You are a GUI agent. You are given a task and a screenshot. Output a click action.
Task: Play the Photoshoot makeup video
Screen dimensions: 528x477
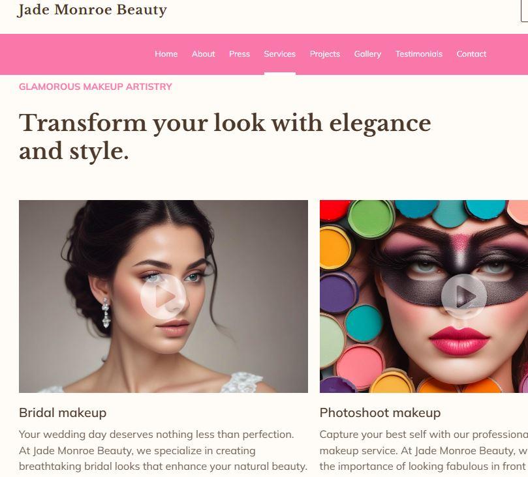point(463,296)
